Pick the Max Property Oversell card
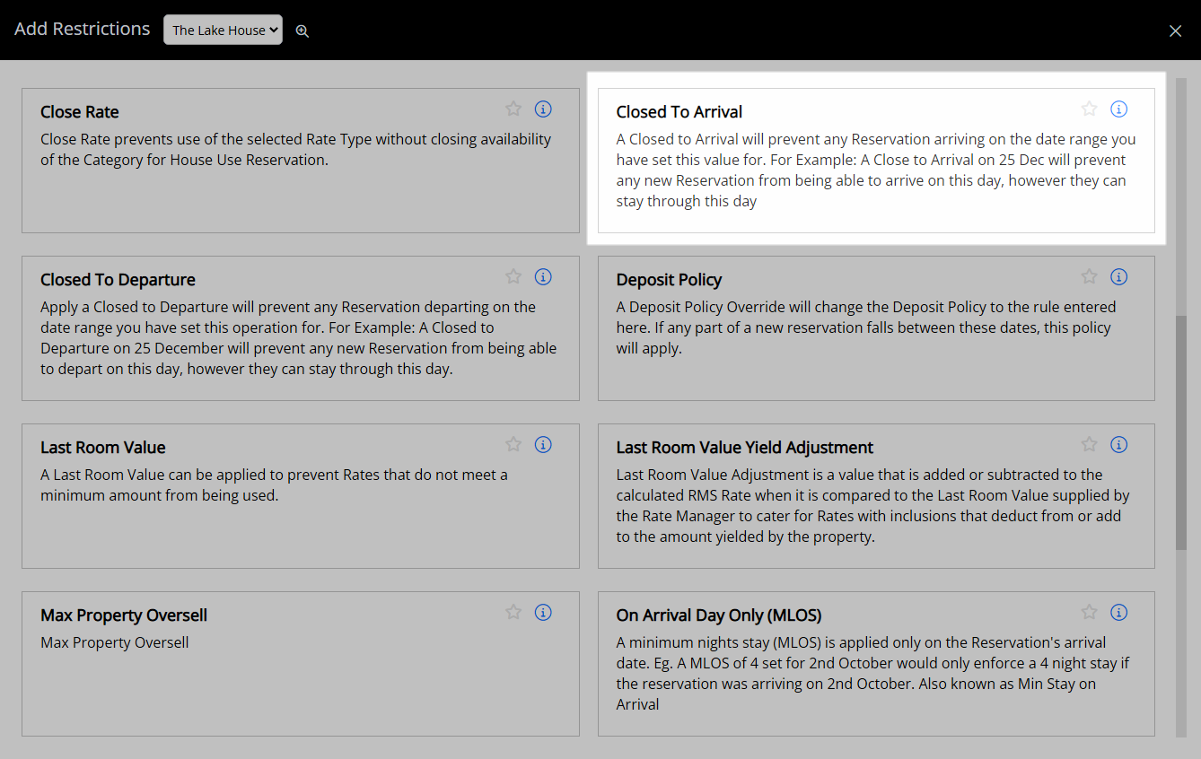 click(301, 664)
